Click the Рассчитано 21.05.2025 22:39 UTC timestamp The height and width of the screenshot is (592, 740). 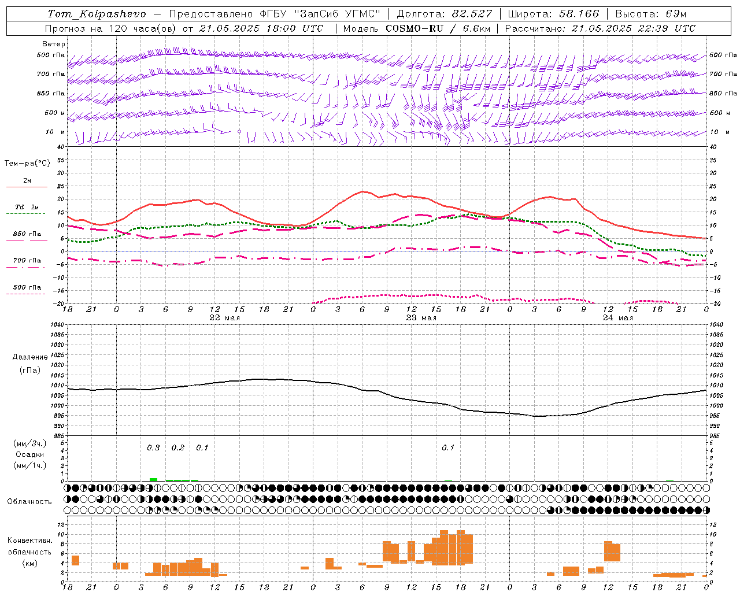600,28
